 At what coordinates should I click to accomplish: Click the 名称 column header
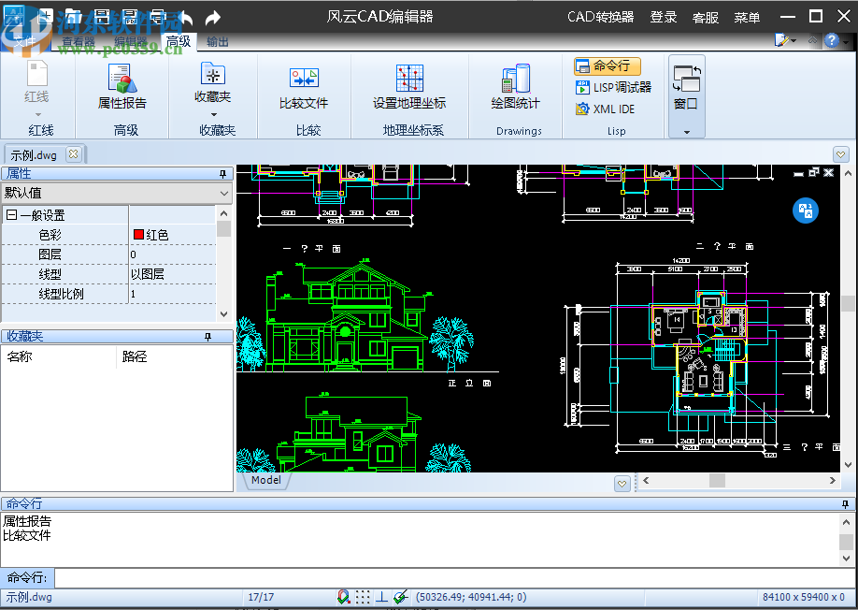[x=59, y=356]
